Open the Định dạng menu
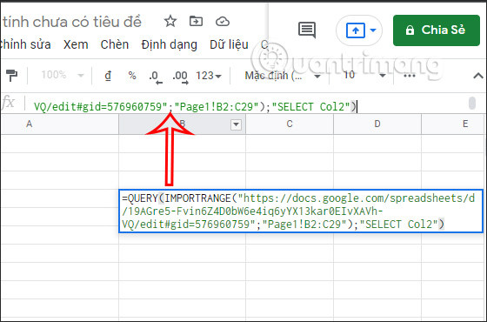Viewport: 487px width, 322px height. click(169, 45)
